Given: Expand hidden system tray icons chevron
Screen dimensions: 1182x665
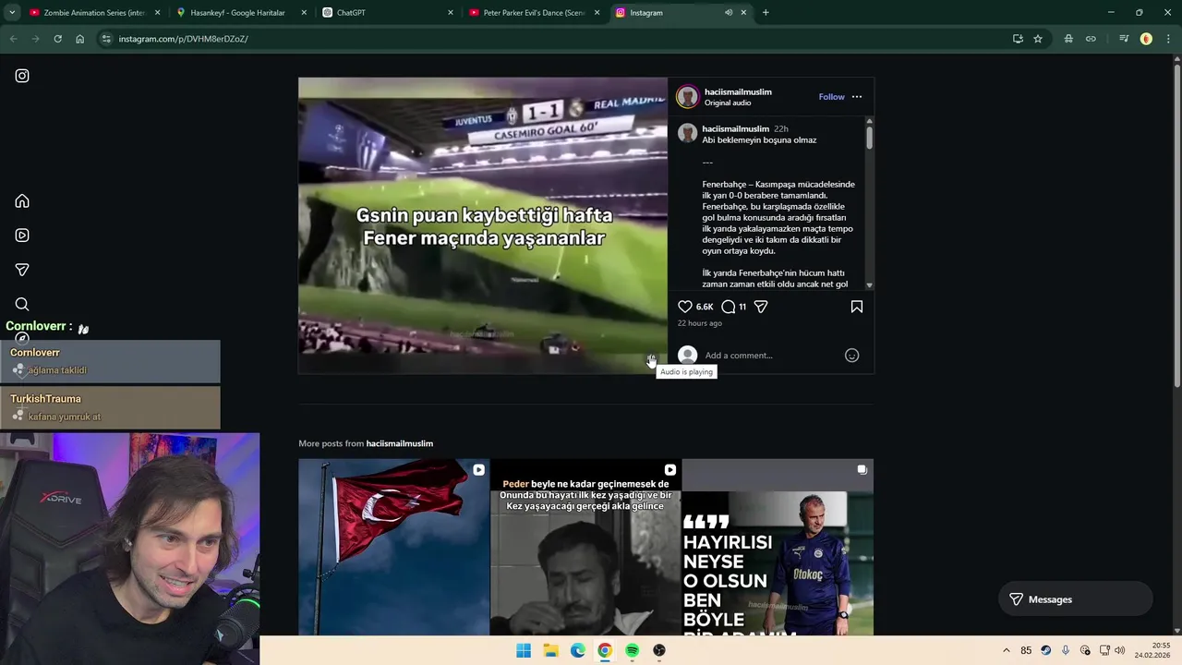Looking at the screenshot, I should point(1007,650).
